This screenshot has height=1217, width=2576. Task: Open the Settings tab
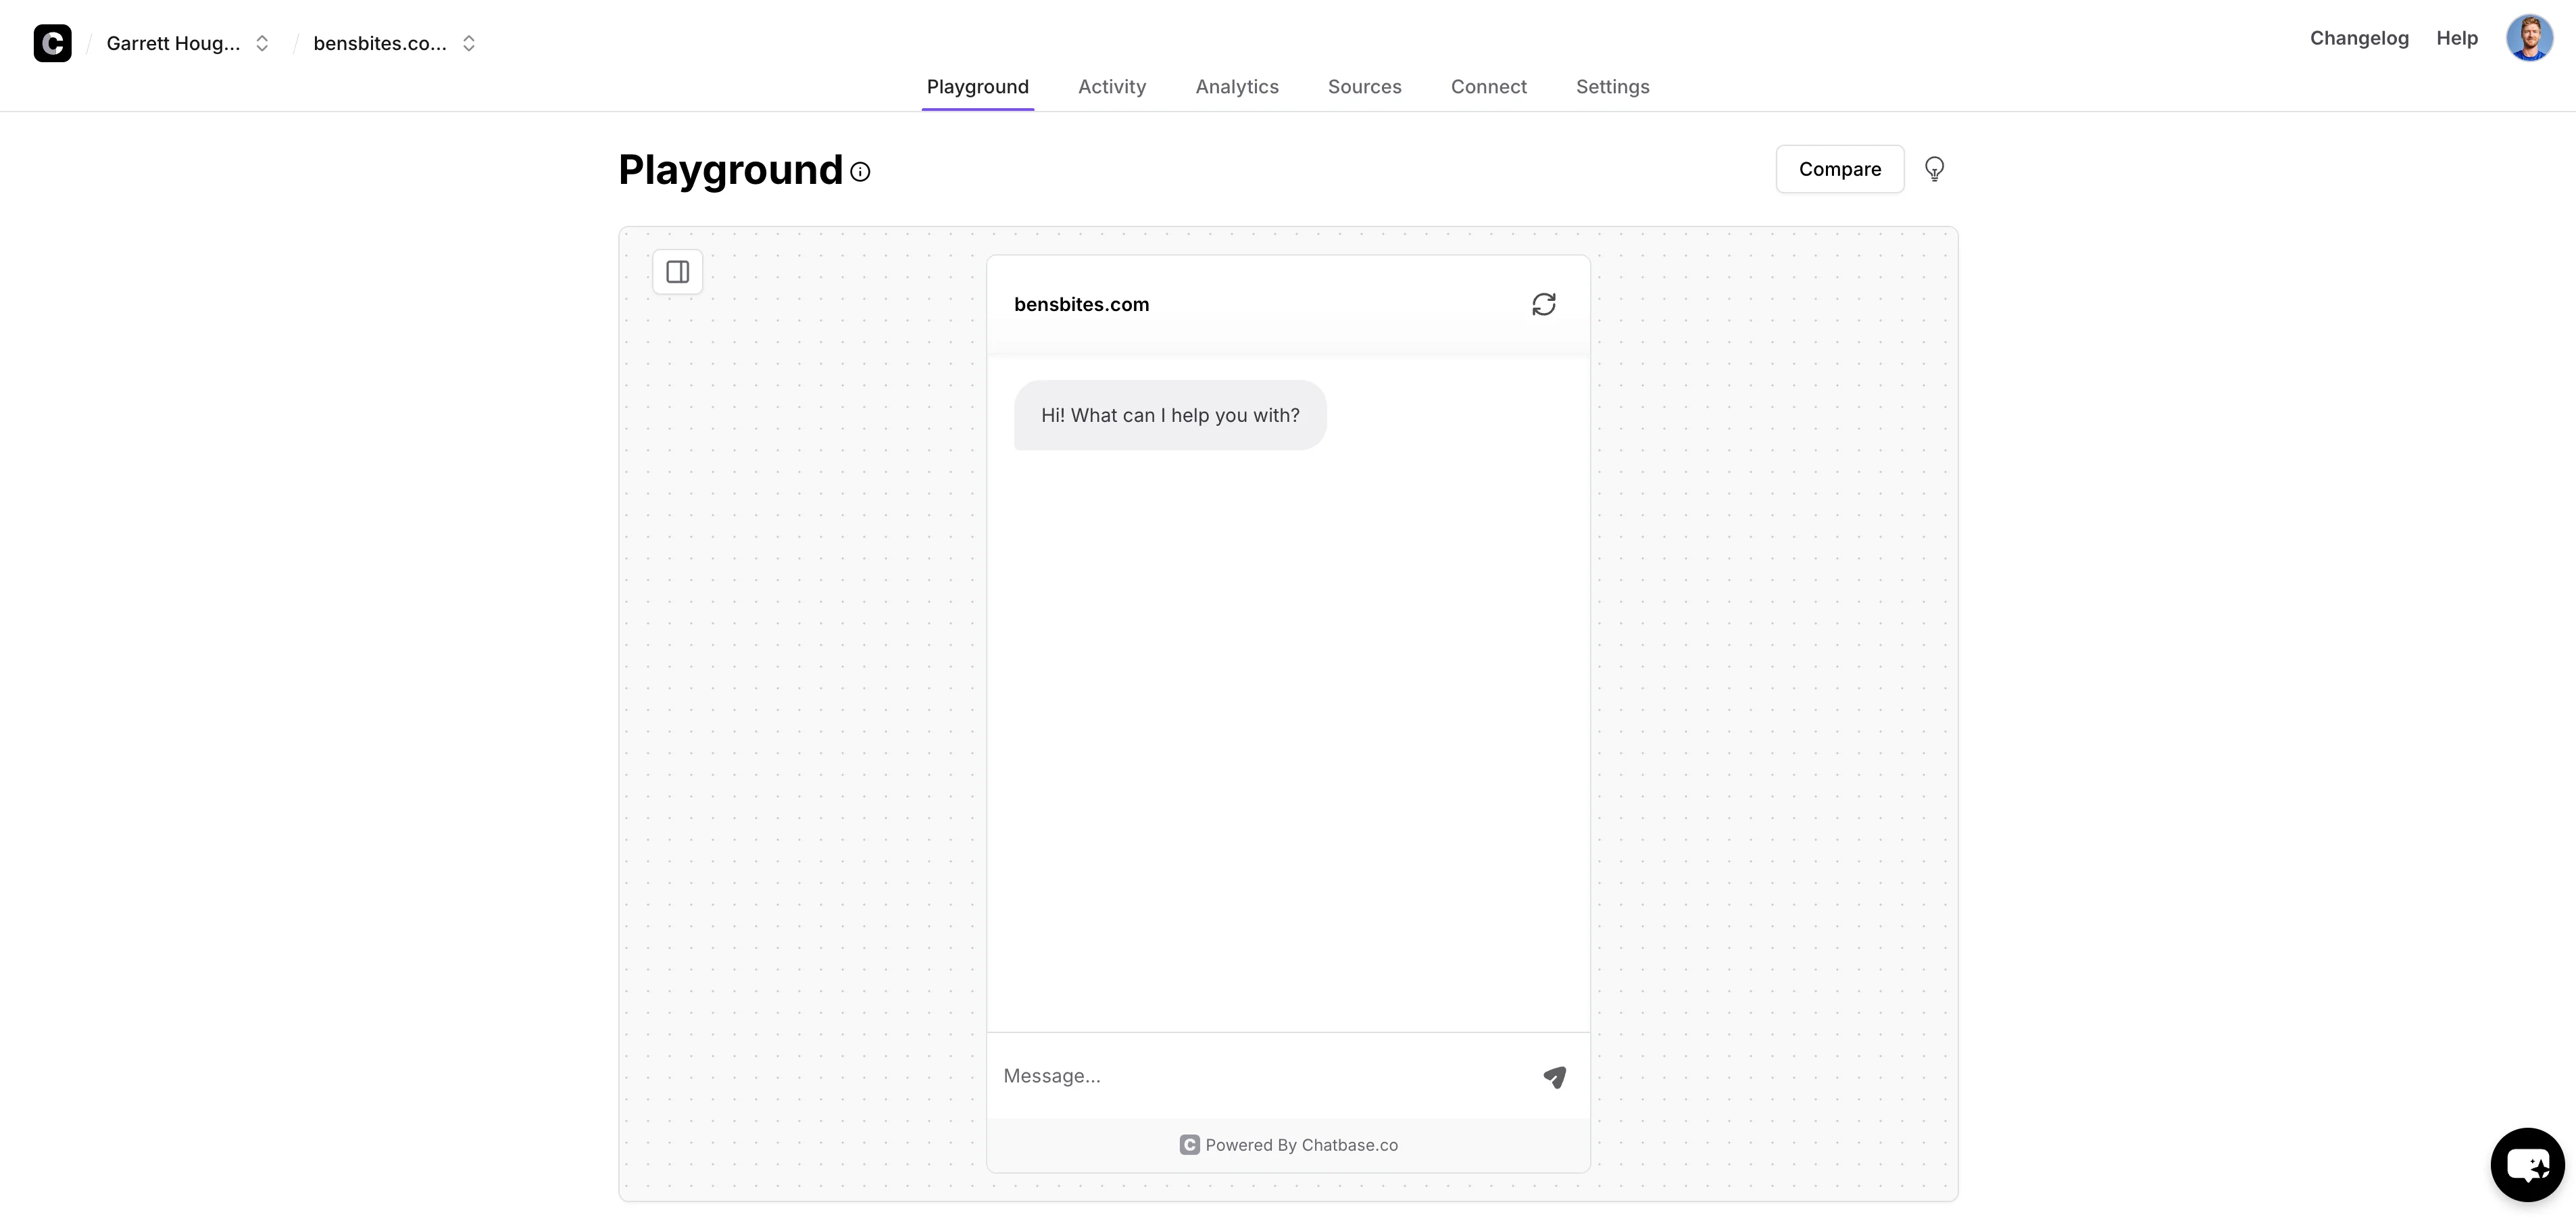tap(1612, 87)
